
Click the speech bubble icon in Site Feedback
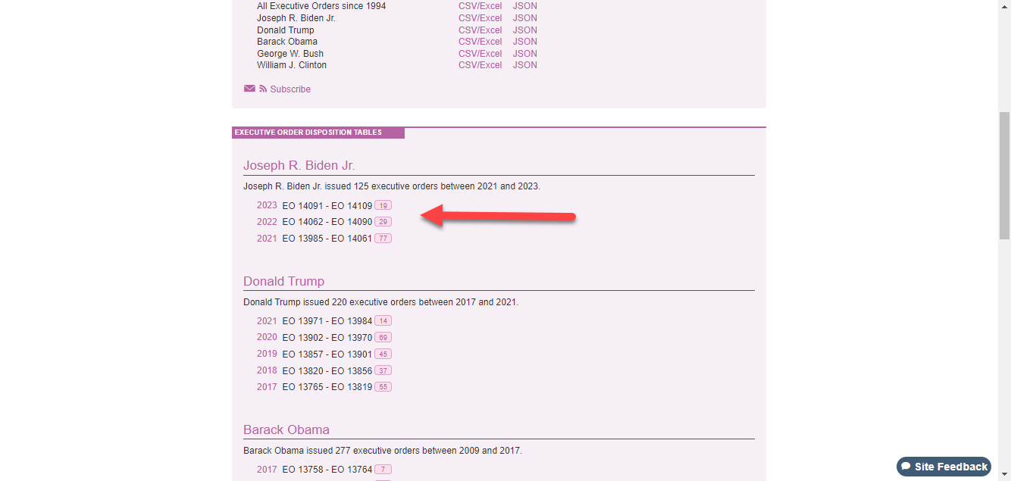tap(906, 467)
